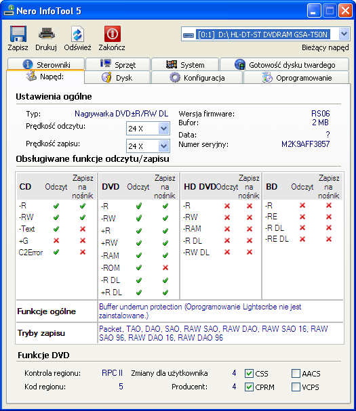Click the DVD -ROM write red cross
The image size is (356, 411).
165,267
